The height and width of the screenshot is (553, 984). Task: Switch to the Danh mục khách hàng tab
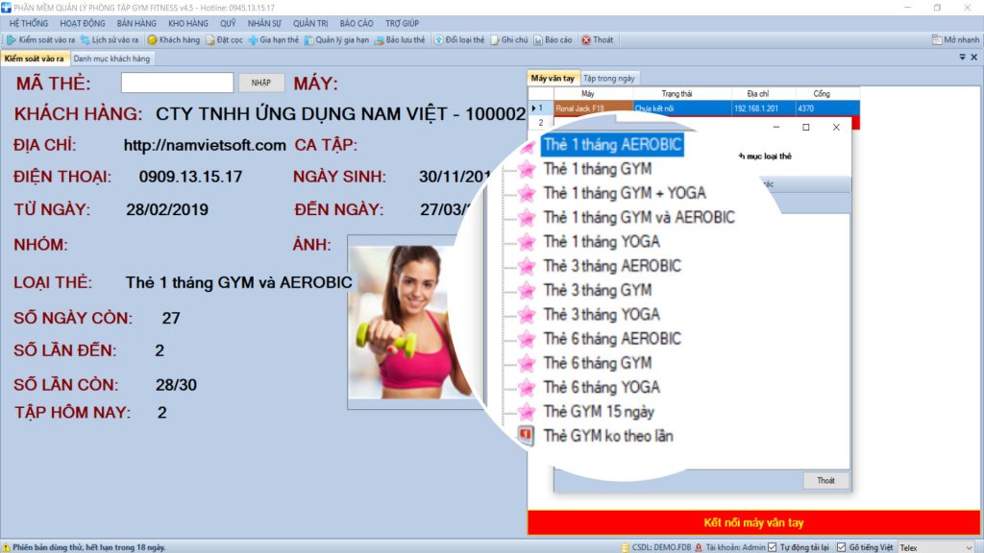tap(112, 59)
